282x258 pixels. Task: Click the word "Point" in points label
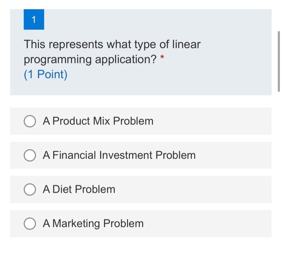51,75
